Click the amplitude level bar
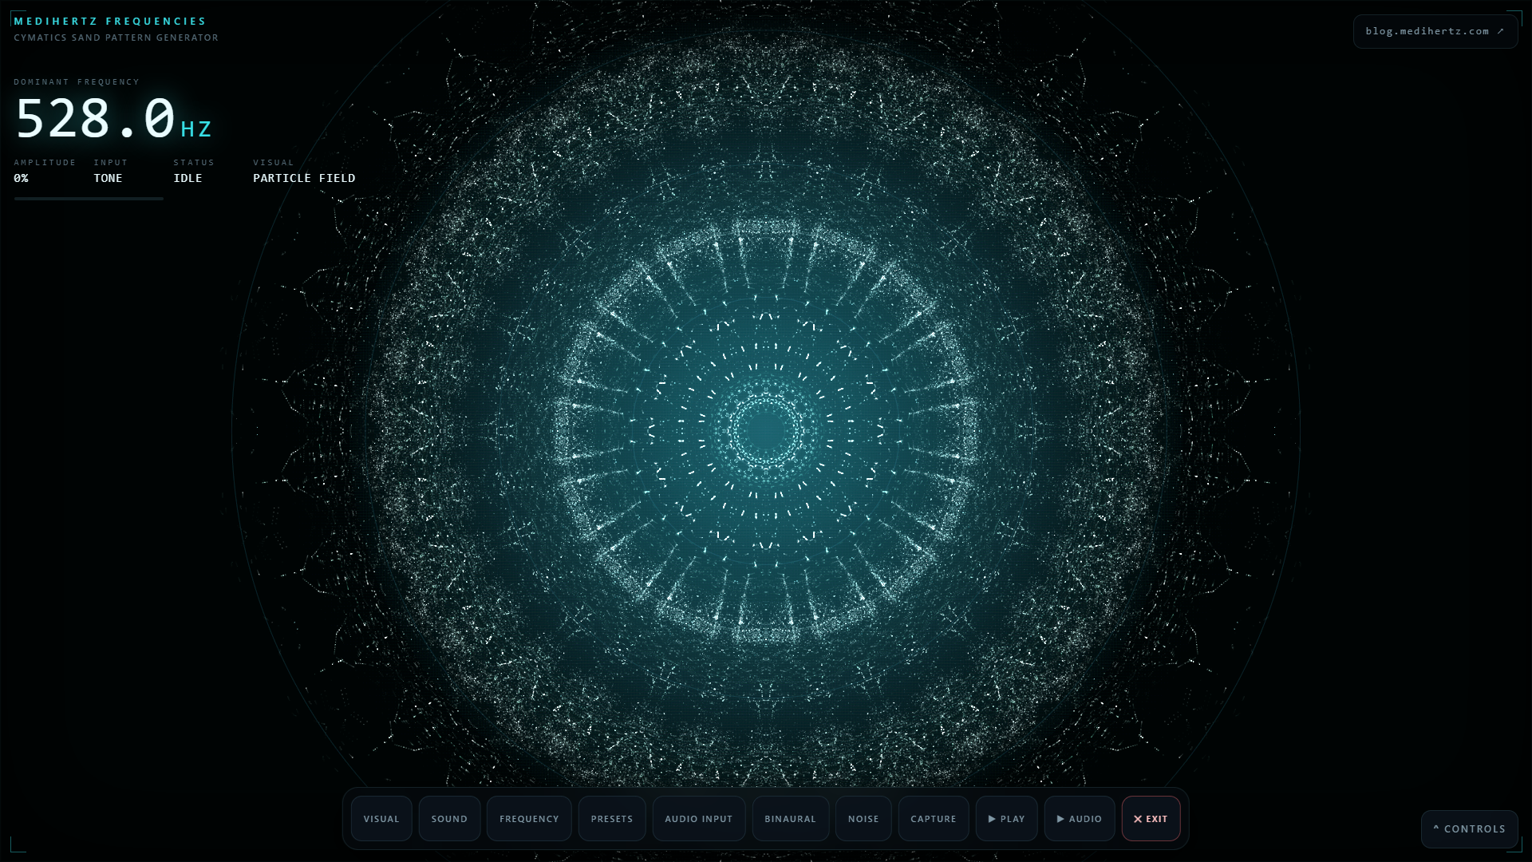This screenshot has height=862, width=1532. (89, 199)
